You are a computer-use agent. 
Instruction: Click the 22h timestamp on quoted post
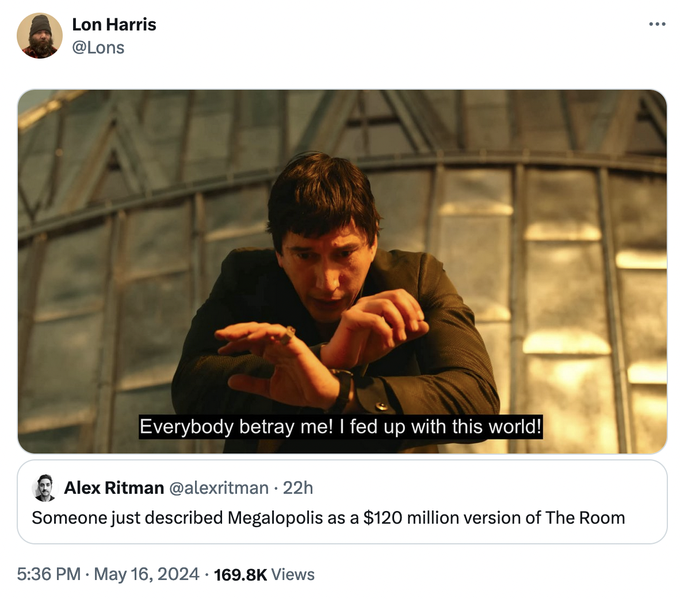point(298,487)
